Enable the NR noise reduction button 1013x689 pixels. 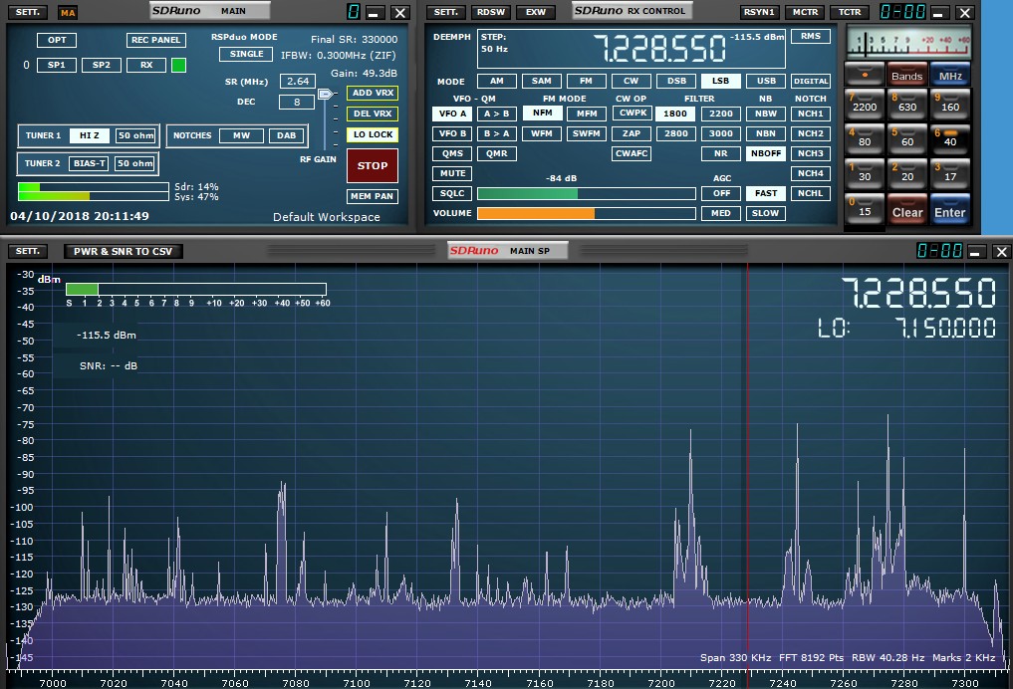point(720,153)
